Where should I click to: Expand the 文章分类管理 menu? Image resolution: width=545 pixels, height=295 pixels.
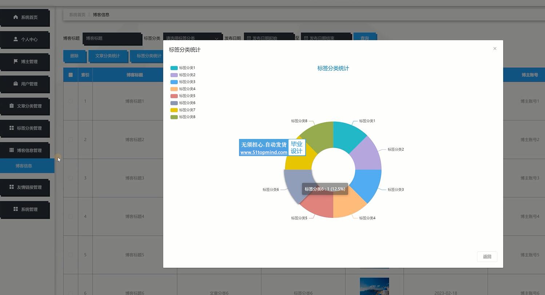(25, 106)
